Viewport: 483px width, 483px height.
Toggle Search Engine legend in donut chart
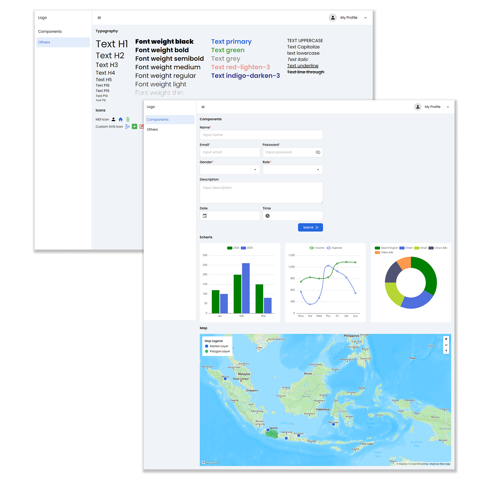click(386, 248)
